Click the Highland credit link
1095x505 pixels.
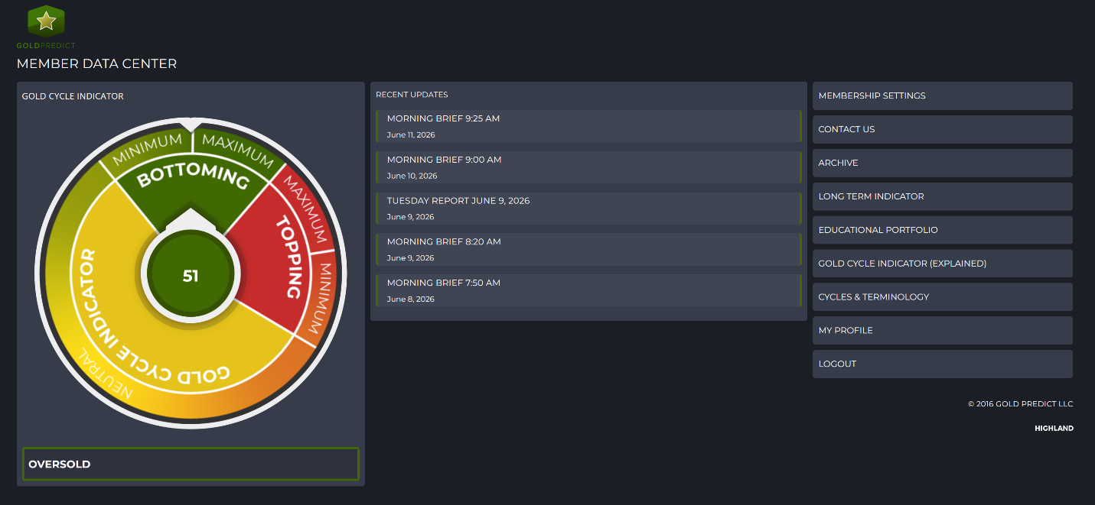pyautogui.click(x=1054, y=429)
